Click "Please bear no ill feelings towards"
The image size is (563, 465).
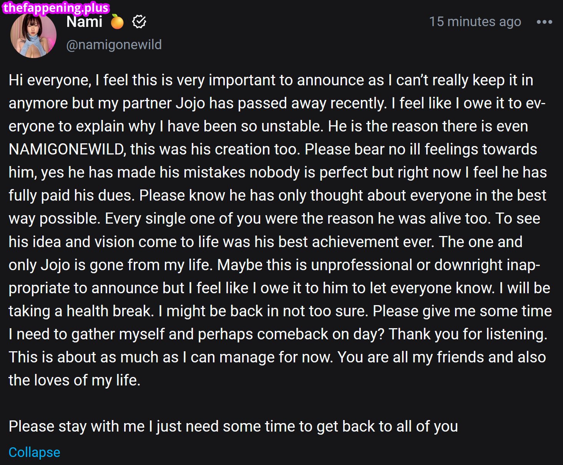[421, 149]
